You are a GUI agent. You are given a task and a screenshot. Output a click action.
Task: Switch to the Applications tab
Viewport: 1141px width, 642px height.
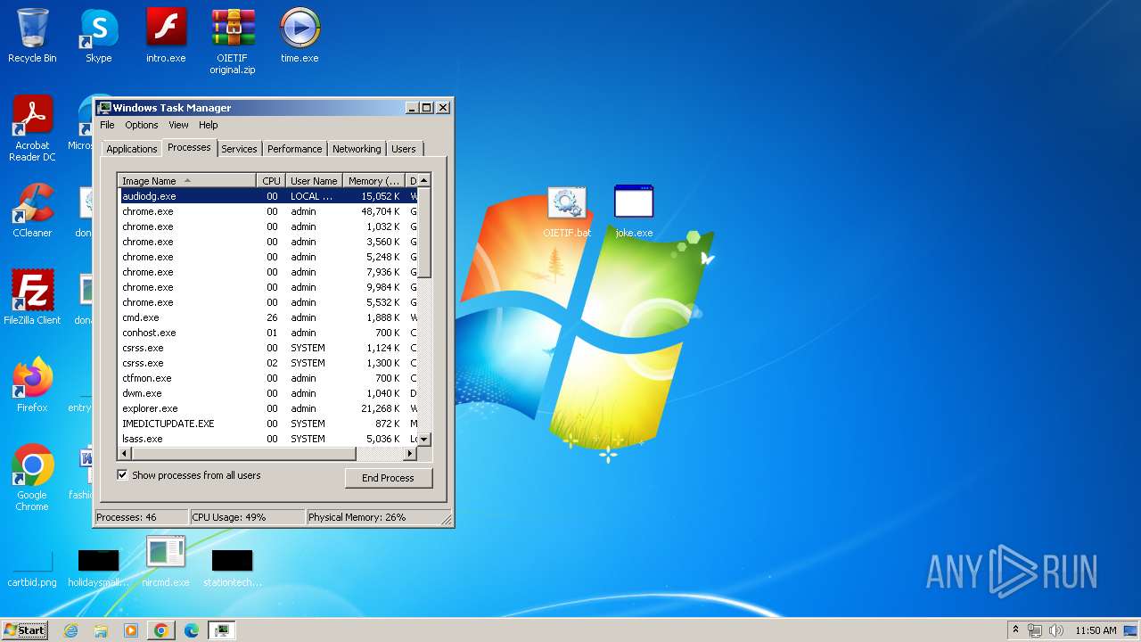[131, 149]
